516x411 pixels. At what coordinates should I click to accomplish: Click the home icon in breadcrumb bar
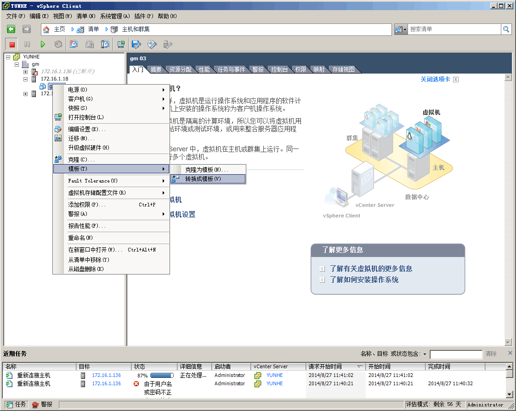click(x=46, y=29)
